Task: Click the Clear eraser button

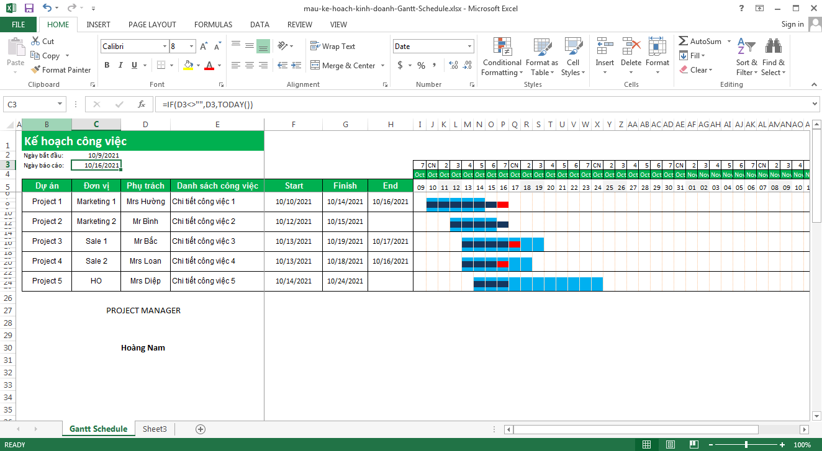Action: 696,70
